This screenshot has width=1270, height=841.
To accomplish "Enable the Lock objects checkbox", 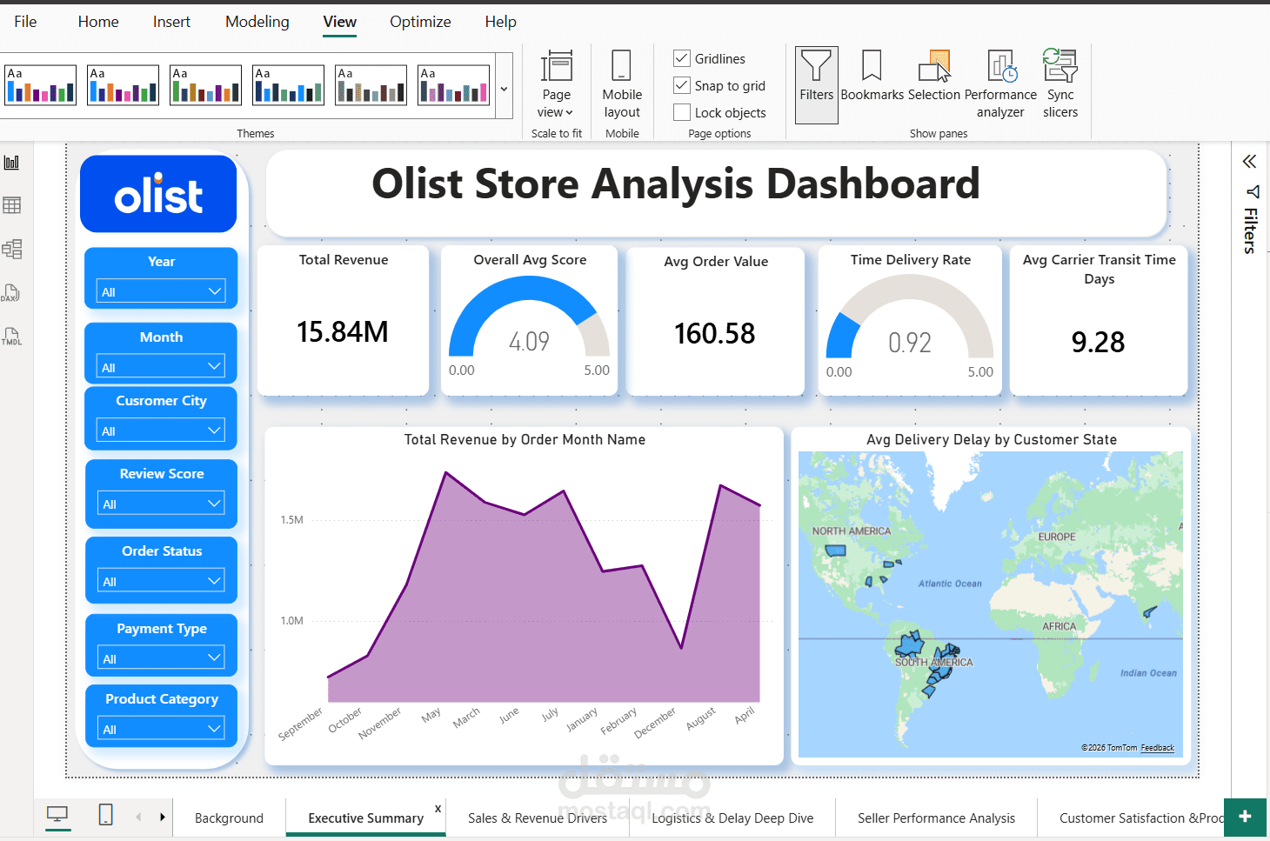I will pos(682,112).
